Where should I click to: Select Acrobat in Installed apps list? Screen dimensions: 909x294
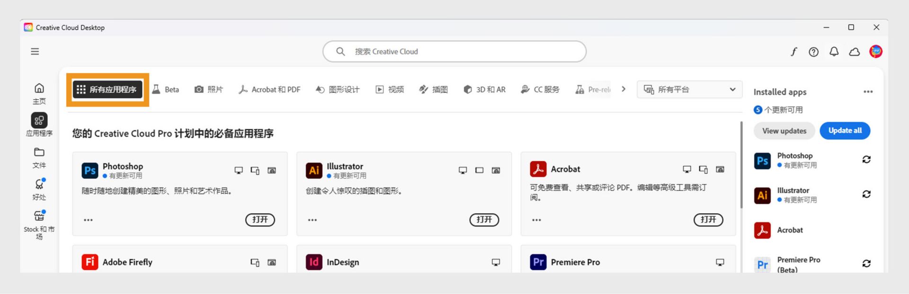[790, 230]
